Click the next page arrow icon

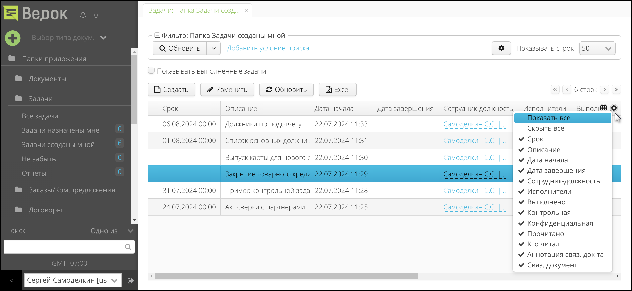pos(605,89)
